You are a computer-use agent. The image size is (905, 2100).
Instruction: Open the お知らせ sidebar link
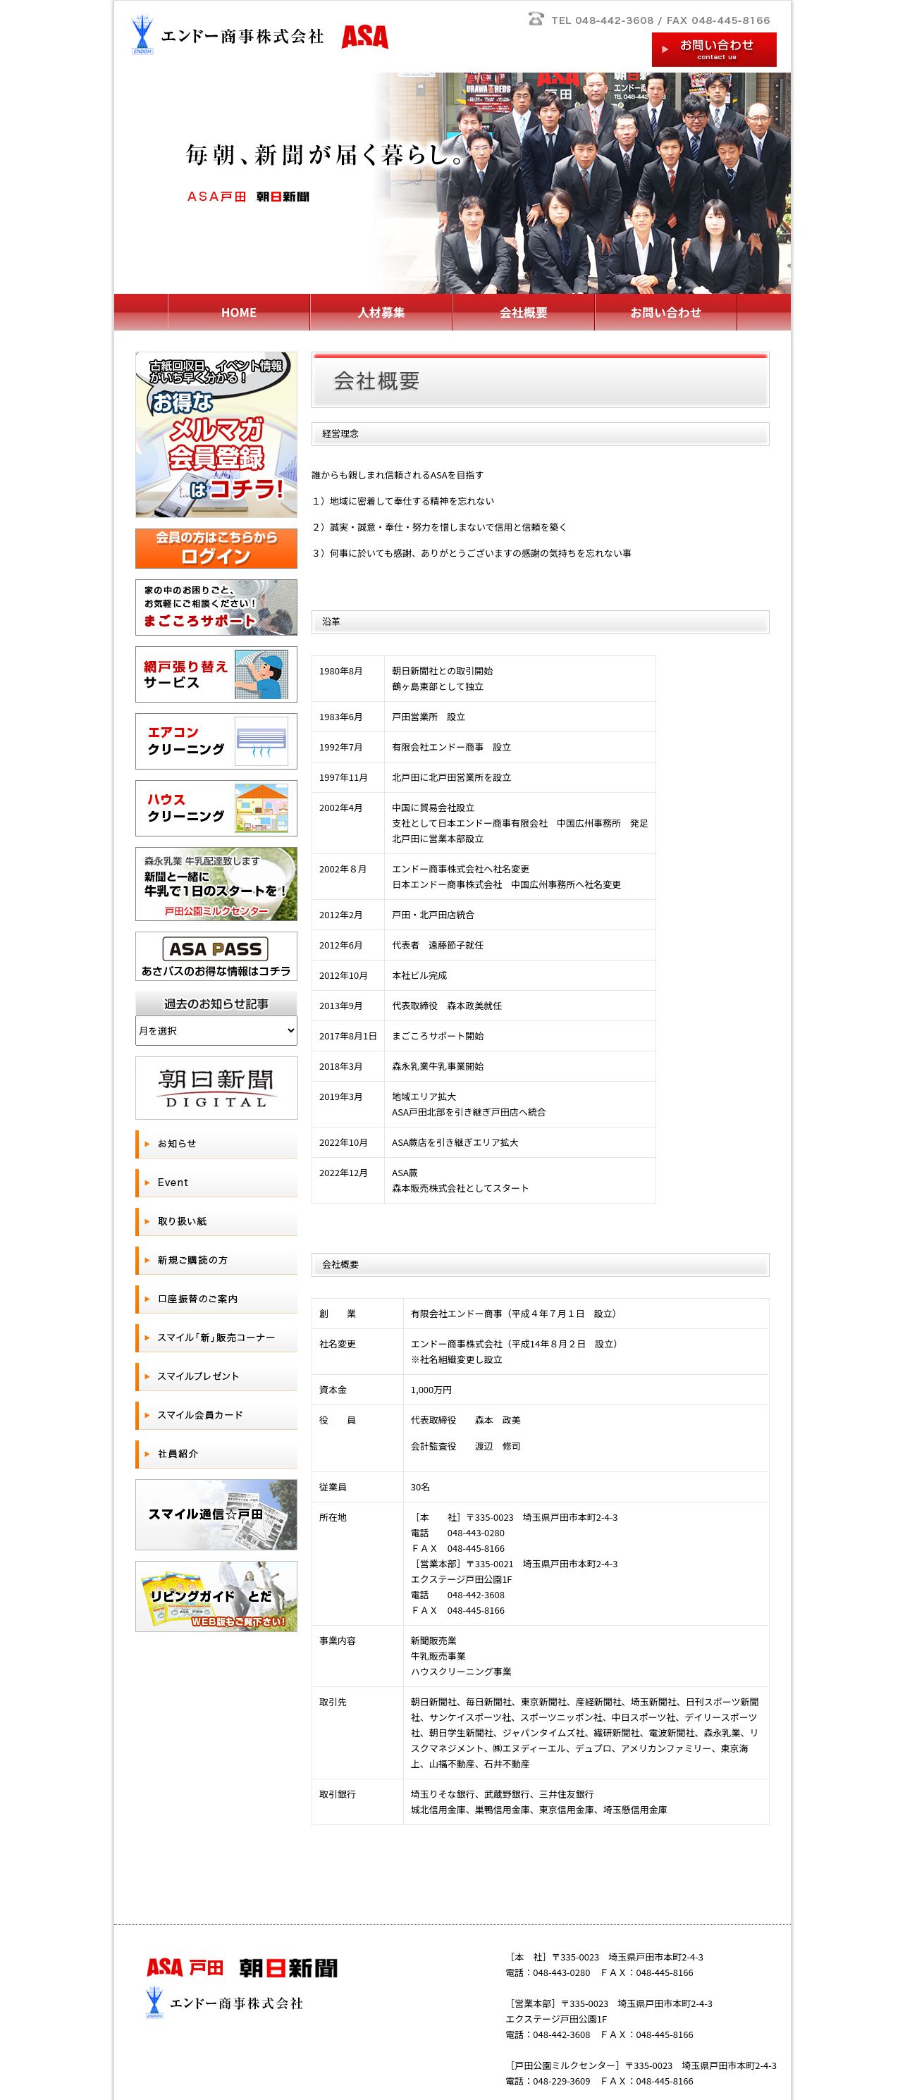(216, 1144)
